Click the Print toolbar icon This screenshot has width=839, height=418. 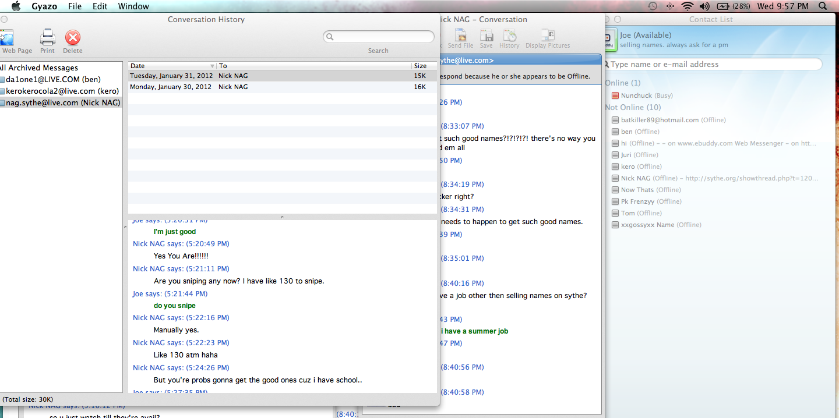[x=47, y=38]
